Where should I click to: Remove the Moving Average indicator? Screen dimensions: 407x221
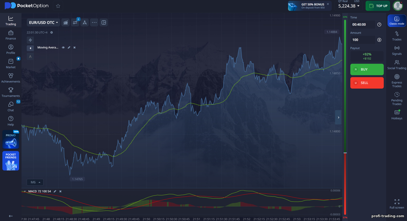(75, 48)
